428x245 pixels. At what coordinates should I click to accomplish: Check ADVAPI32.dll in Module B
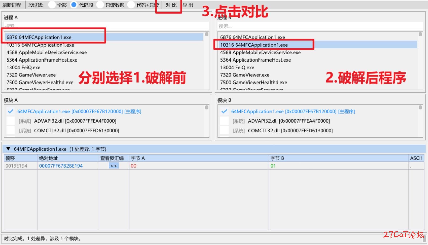(x=224, y=121)
